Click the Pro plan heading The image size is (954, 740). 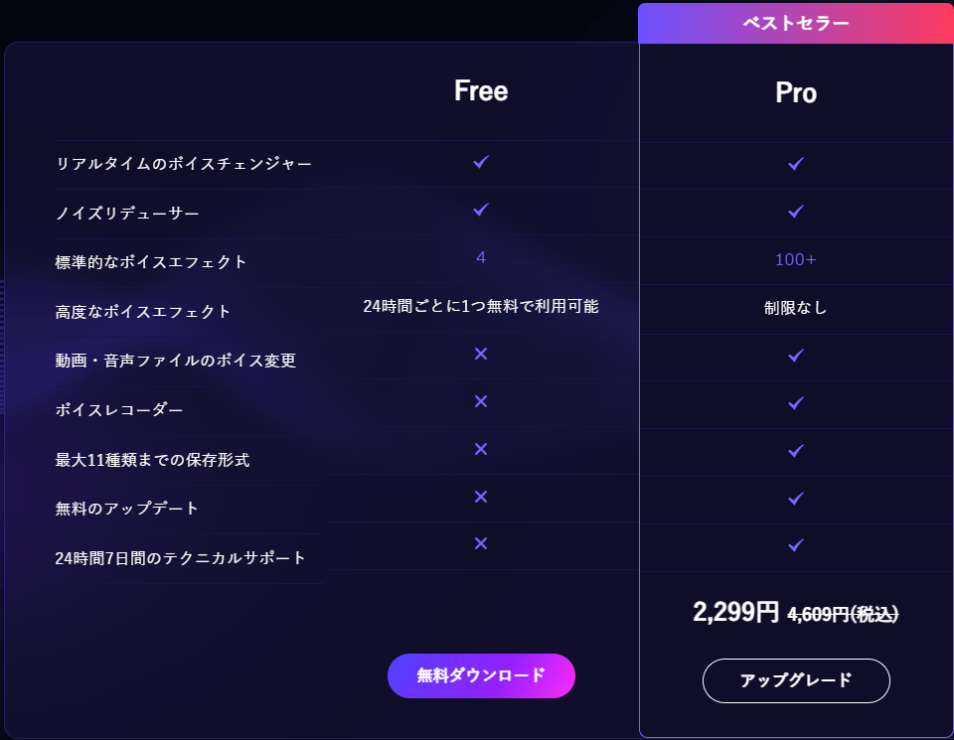pyautogui.click(x=796, y=93)
